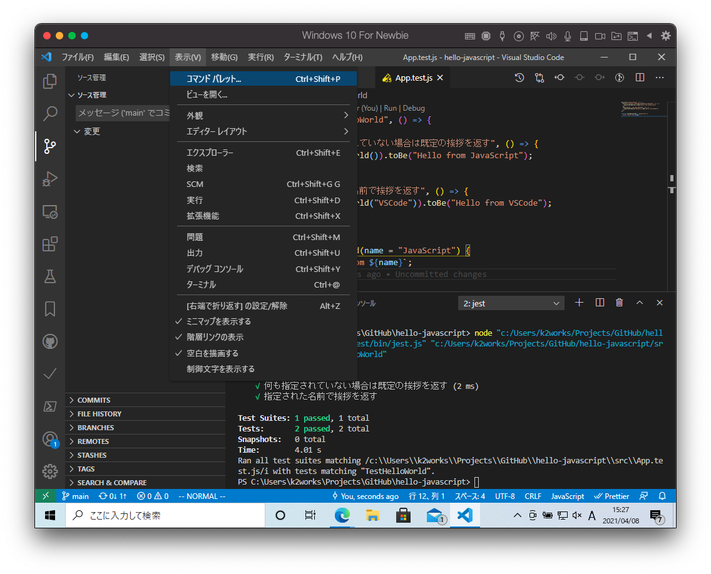The image size is (711, 574).
Task: Kill terminal with the trash icon
Action: pos(619,303)
